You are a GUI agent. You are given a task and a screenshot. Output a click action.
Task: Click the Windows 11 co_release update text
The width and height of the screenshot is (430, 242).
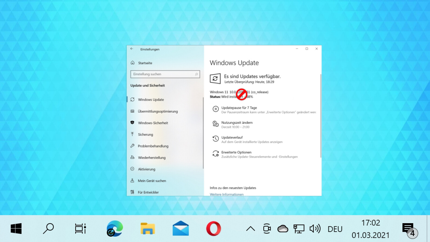click(x=239, y=92)
